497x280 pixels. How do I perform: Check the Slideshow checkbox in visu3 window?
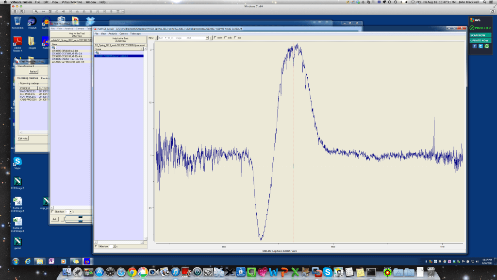[96, 246]
